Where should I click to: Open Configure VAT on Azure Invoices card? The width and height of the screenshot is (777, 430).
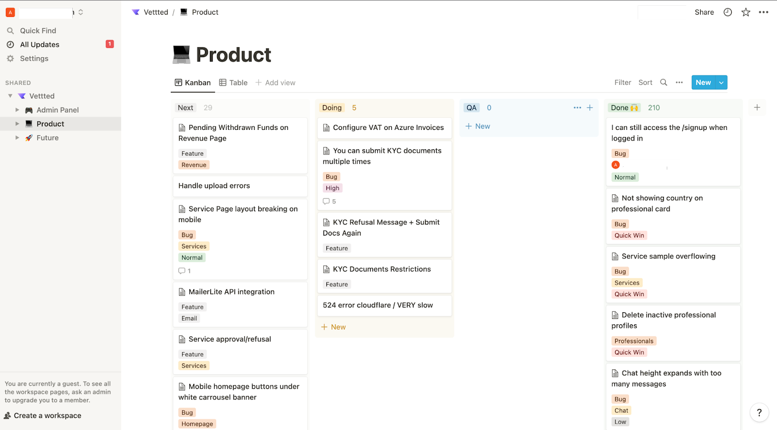click(385, 128)
